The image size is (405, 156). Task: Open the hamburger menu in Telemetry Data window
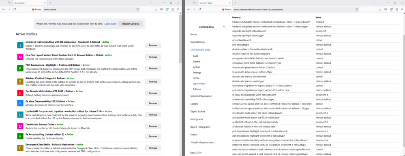pos(402,9)
